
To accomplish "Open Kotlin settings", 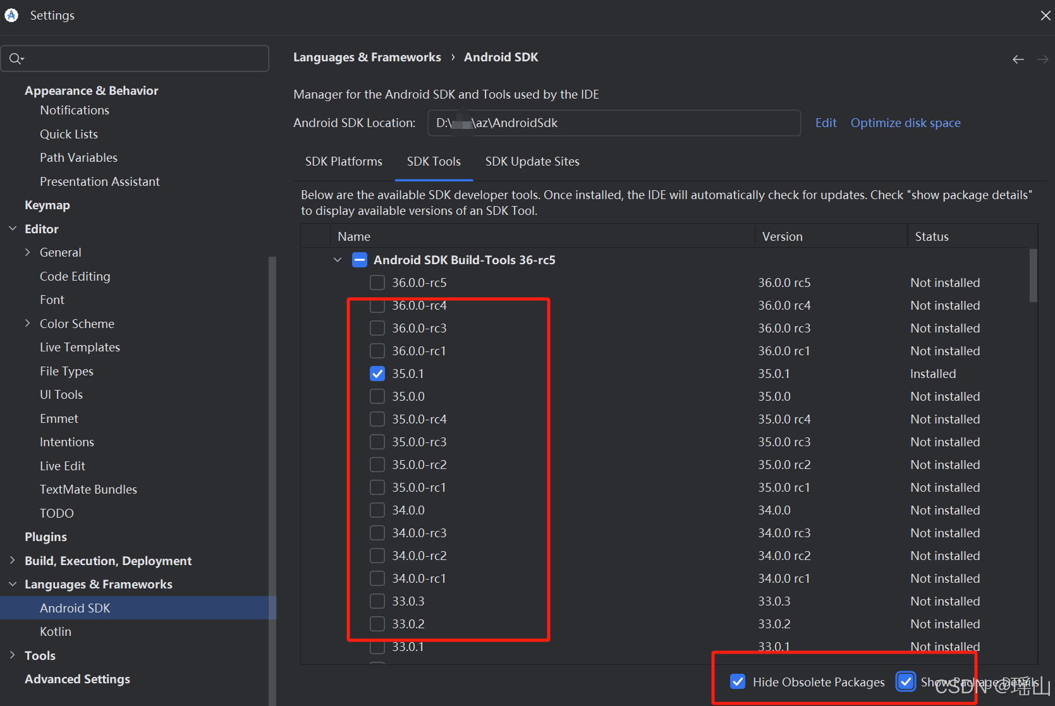I will point(56,631).
